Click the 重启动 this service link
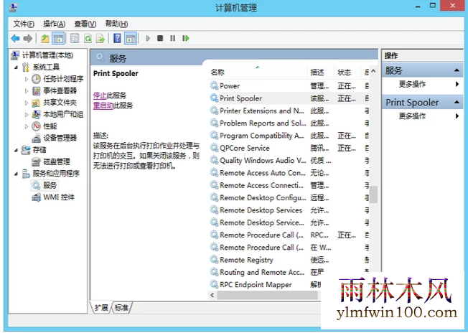 [x=103, y=105]
